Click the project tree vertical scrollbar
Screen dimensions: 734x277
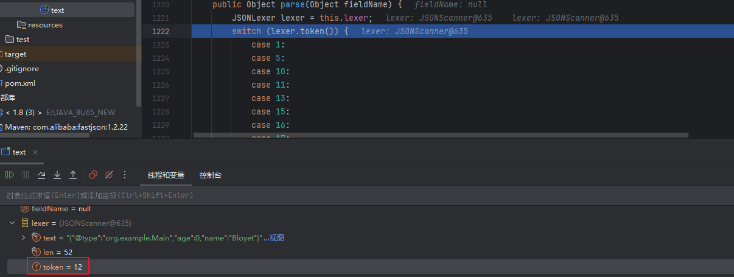tap(139, 54)
